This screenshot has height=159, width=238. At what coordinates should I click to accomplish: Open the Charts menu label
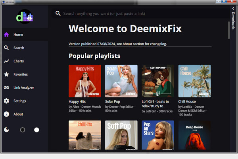point(19,61)
